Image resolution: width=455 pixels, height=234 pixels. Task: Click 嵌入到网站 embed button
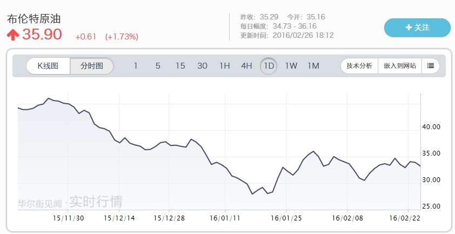pyautogui.click(x=400, y=66)
